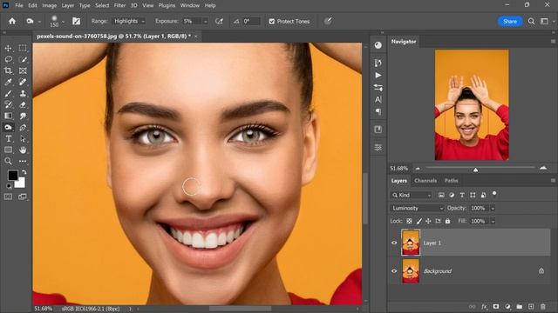Open the Kind filter dropdown
The width and height of the screenshot is (558, 313).
(412, 195)
